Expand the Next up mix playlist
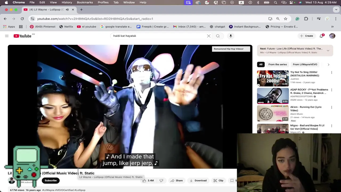The image size is (341, 192). coord(328,50)
